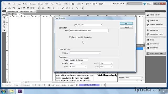Toggle the Track Changes eye icon

pyautogui.click(x=49, y=8)
